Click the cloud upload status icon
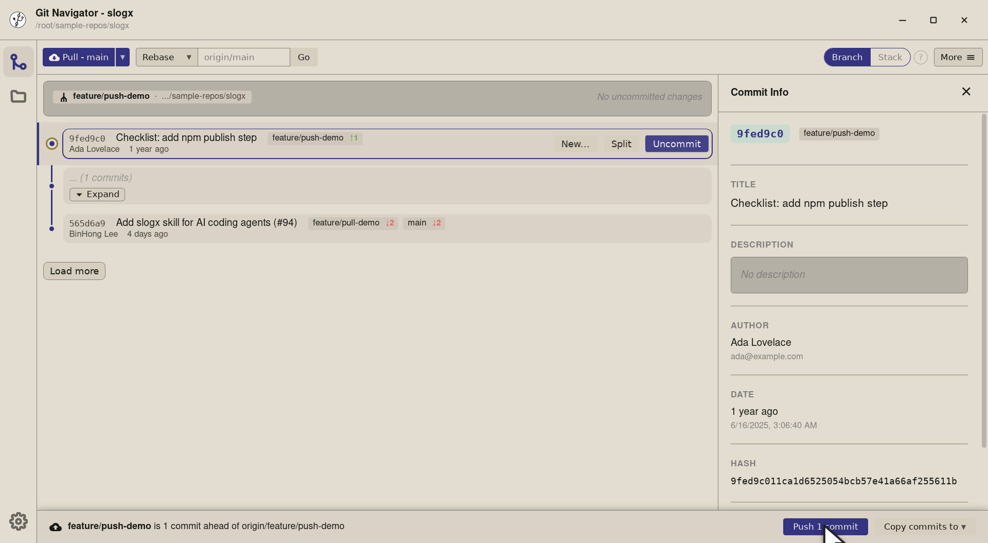Viewport: 988px width, 543px height. click(56, 527)
